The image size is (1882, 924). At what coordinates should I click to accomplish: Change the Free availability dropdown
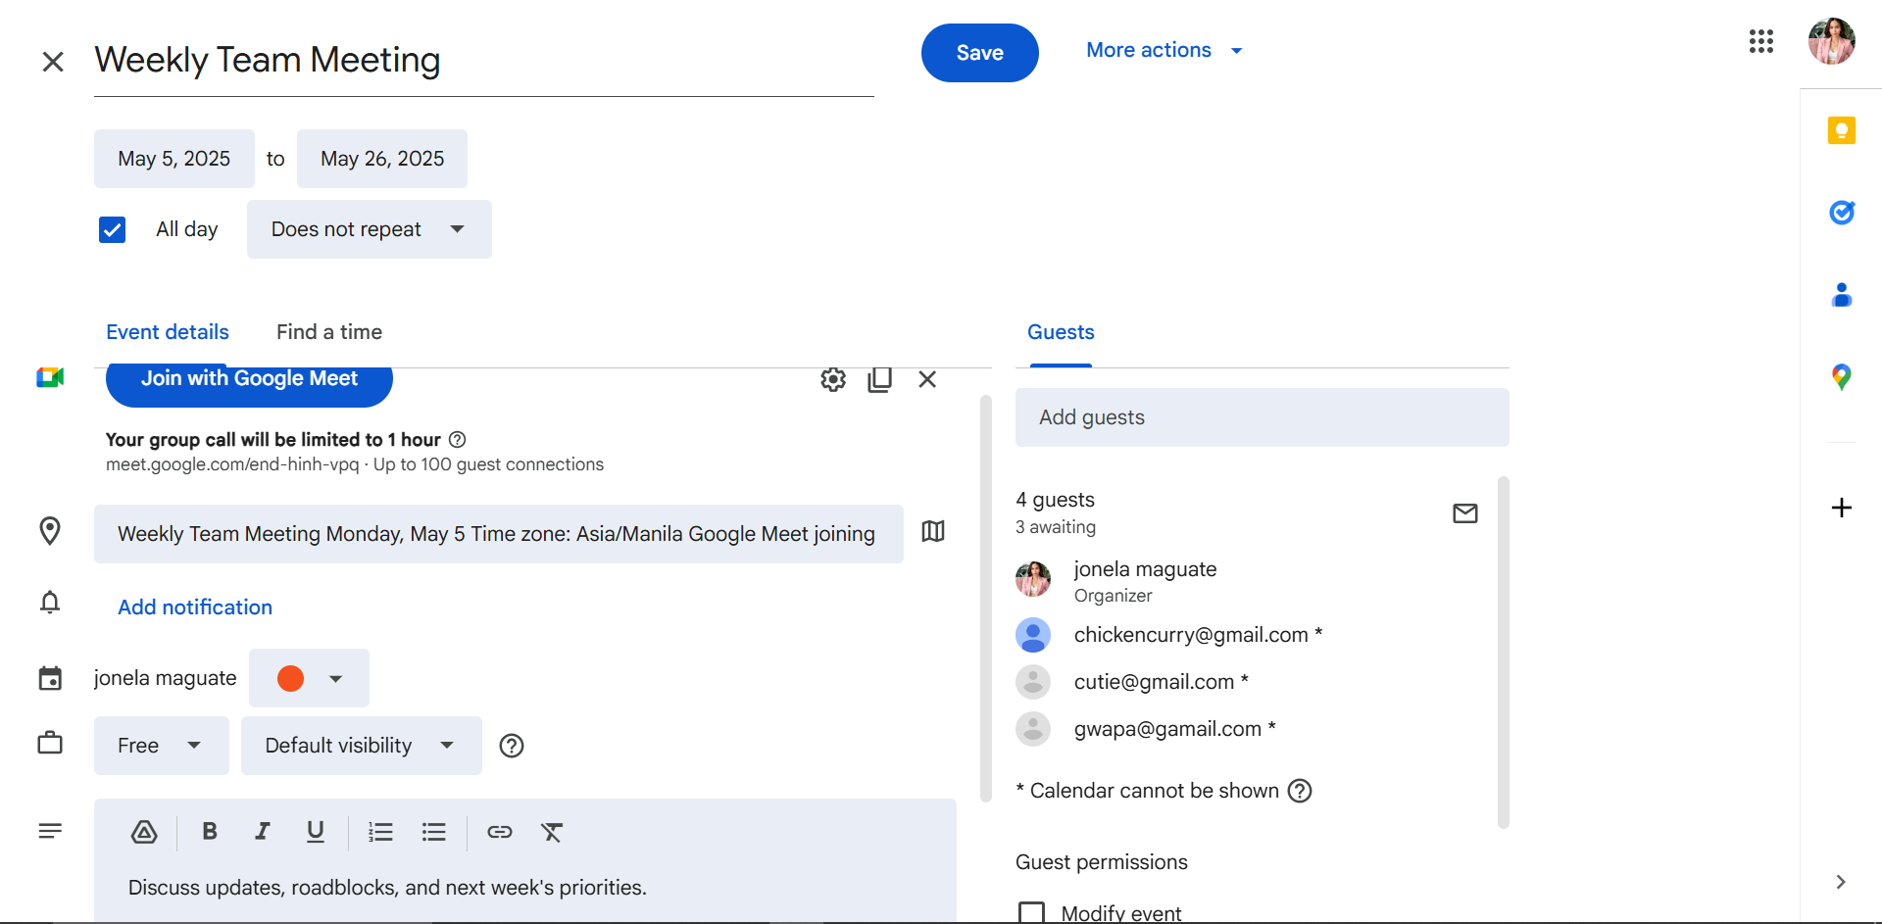tap(162, 746)
